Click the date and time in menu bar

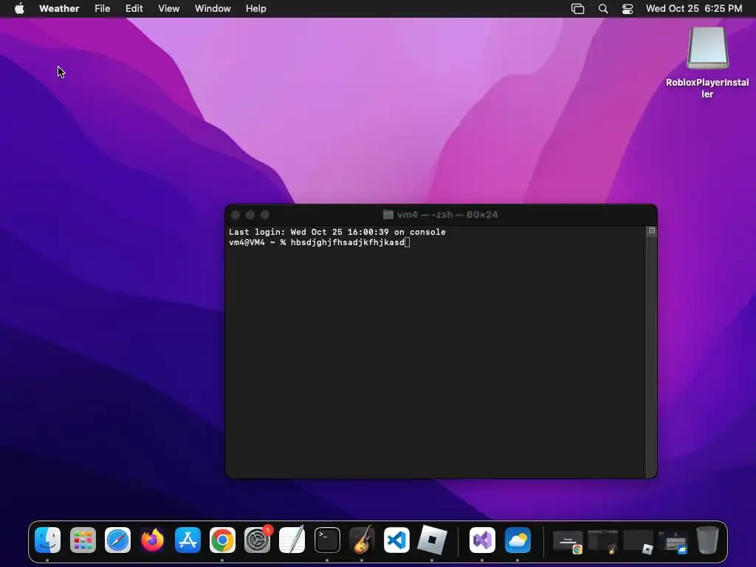coord(694,8)
